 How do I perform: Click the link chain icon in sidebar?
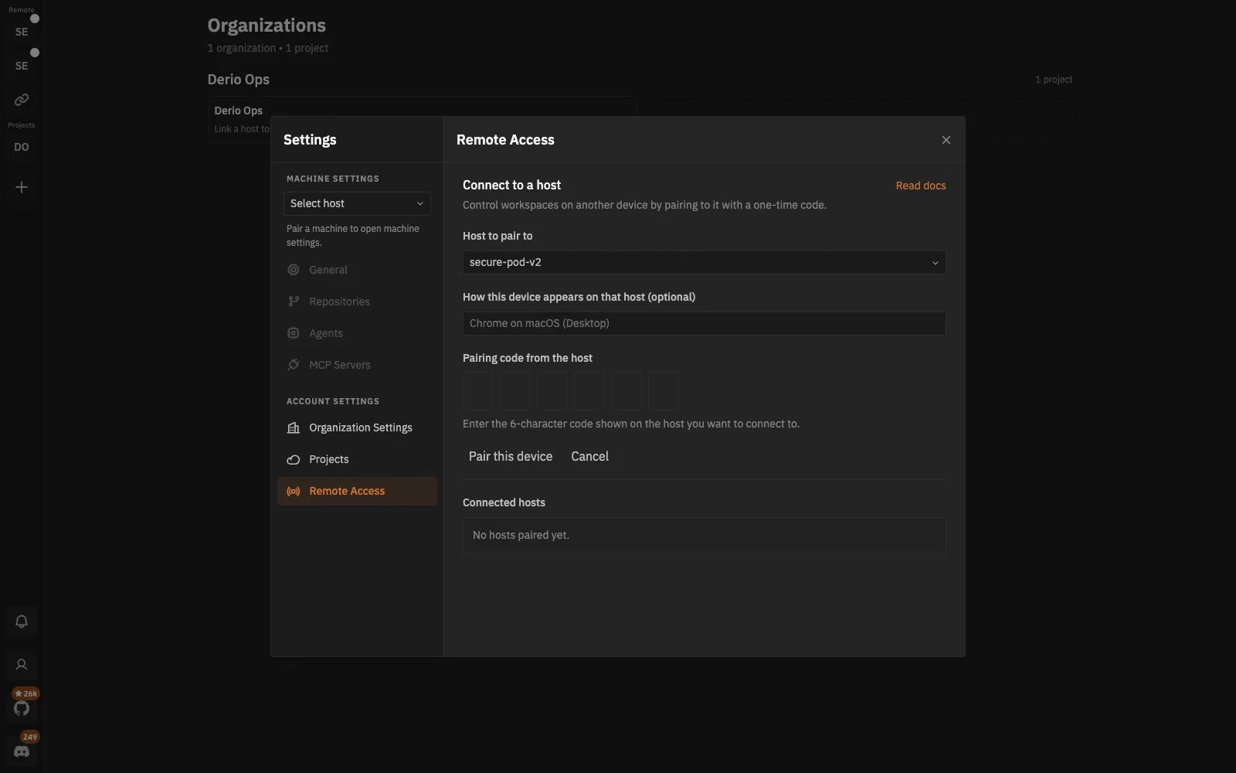[x=22, y=100]
